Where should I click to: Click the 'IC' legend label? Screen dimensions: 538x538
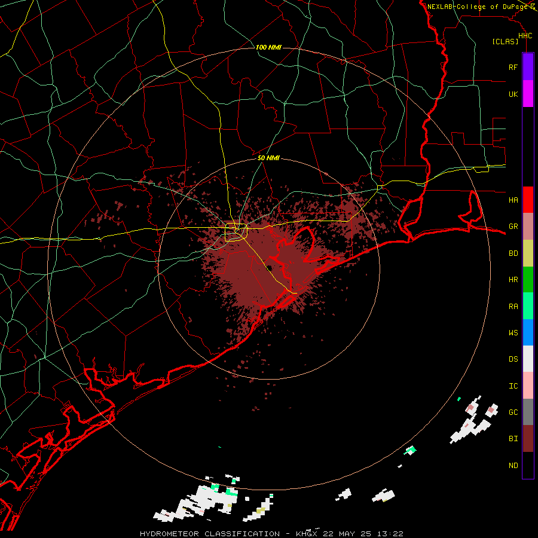click(x=513, y=386)
